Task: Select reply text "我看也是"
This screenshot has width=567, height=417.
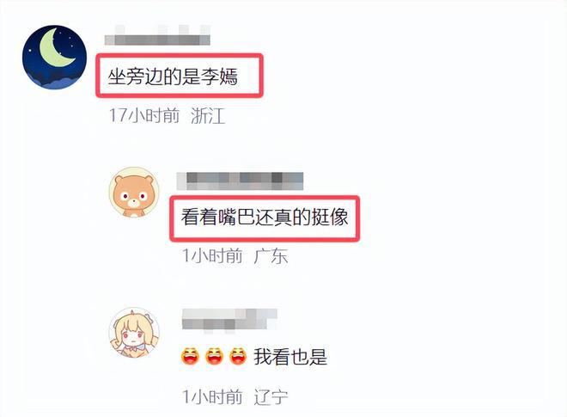Action: tap(290, 357)
